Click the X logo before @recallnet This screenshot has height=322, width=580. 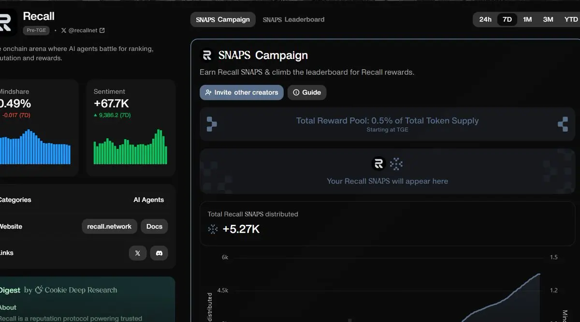[x=64, y=30]
